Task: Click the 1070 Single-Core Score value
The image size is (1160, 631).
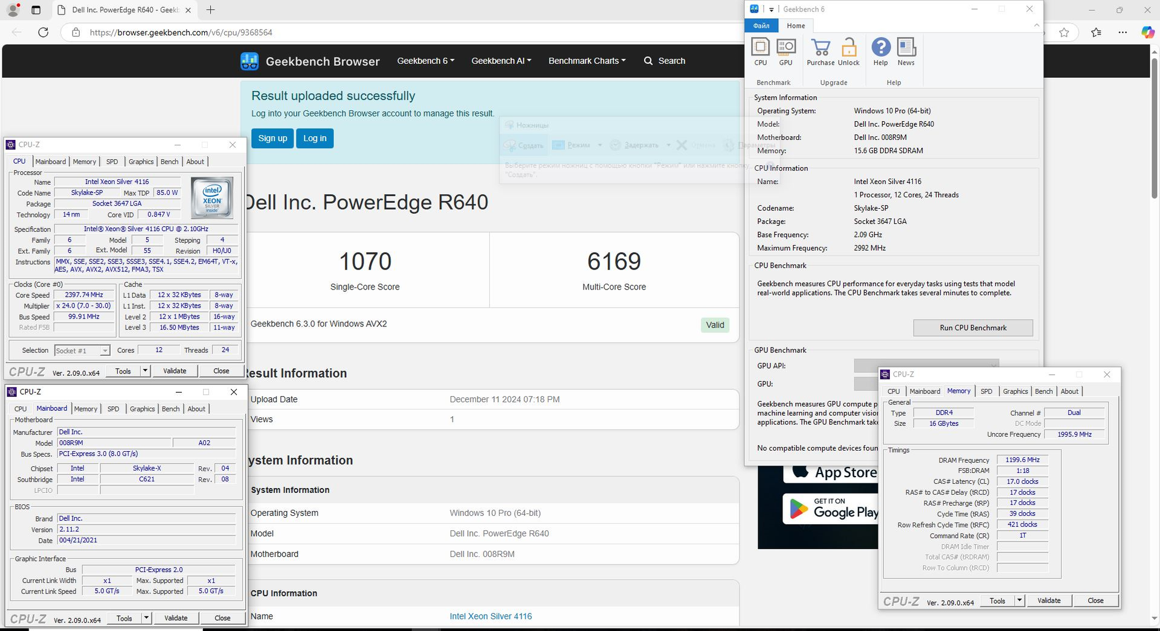Action: [x=365, y=261]
